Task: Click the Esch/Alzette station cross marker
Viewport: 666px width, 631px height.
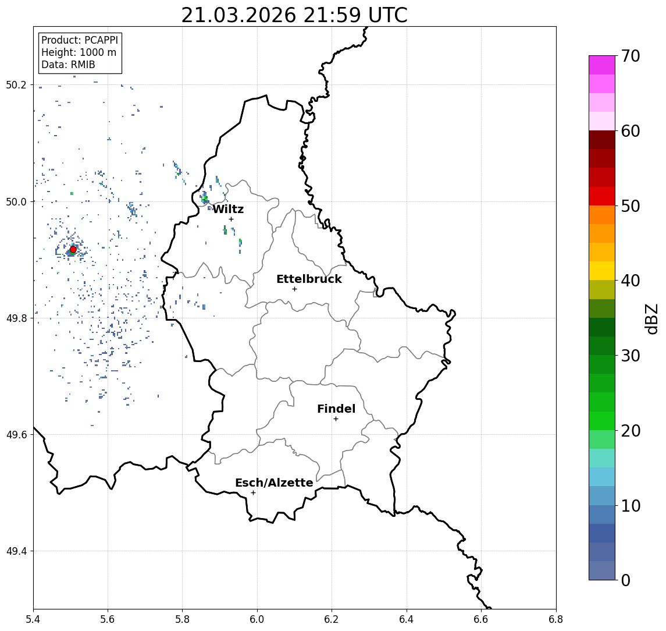Action: coord(253,493)
